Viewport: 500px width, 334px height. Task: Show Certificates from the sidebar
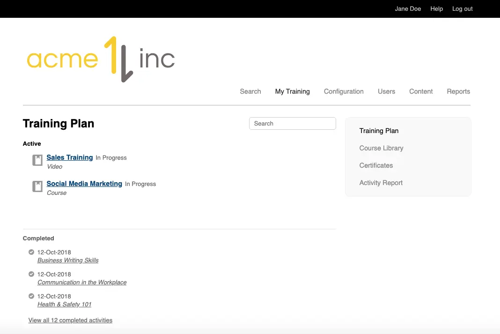(376, 165)
